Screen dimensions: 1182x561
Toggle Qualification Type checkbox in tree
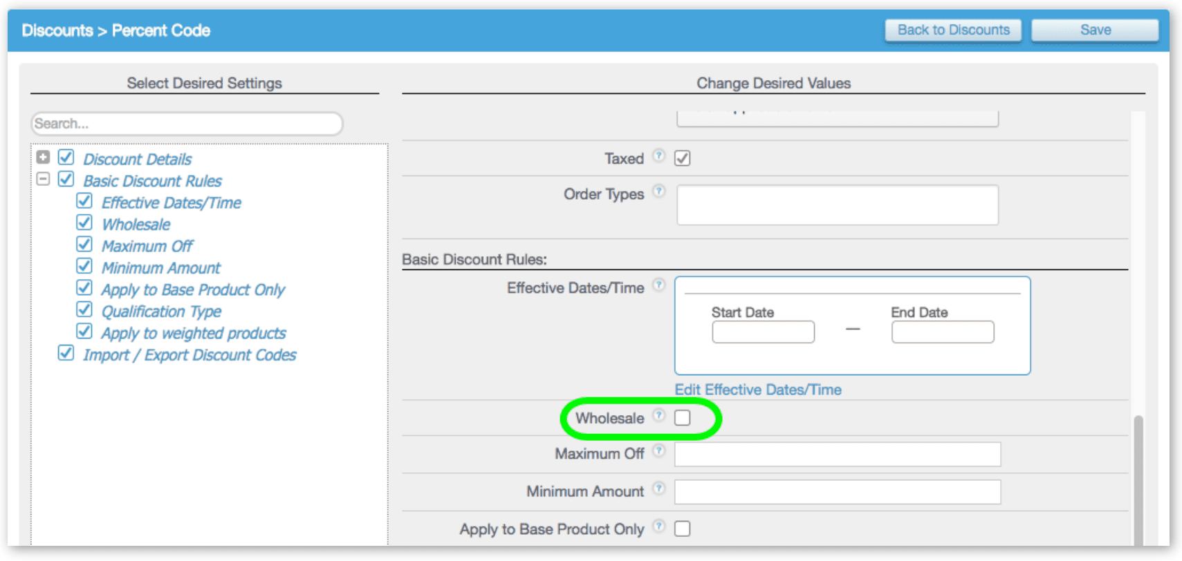[84, 309]
